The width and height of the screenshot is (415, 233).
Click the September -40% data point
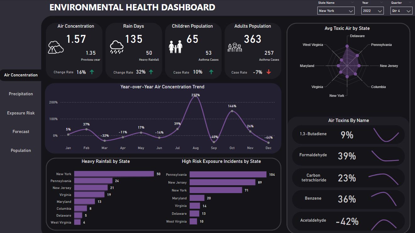(214, 142)
